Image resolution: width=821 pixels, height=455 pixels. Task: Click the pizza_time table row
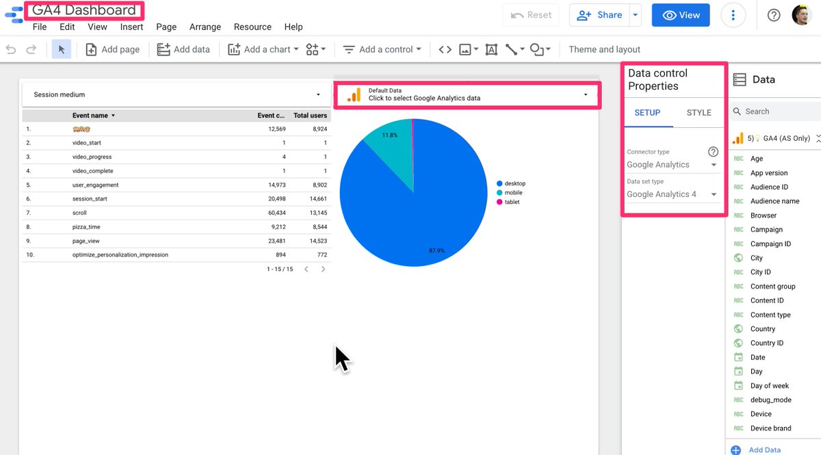point(176,226)
